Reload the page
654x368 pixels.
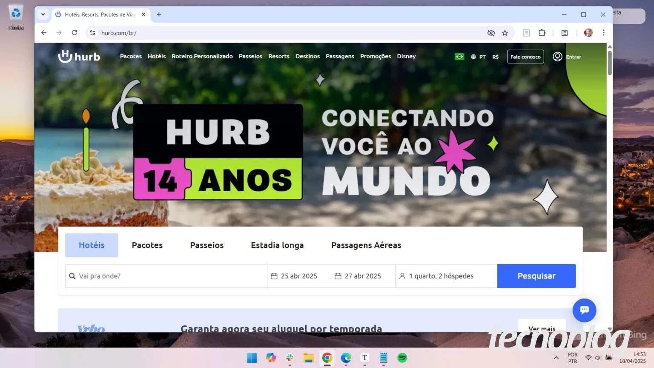[x=75, y=33]
